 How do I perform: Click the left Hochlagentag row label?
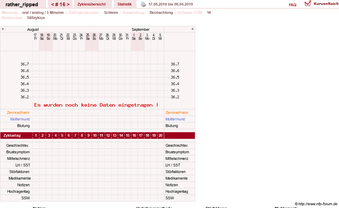tap(18, 191)
